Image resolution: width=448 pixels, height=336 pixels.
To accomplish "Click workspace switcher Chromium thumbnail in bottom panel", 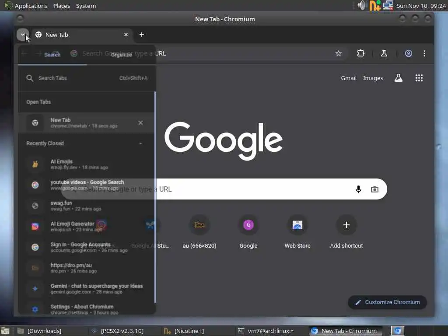I will (x=397, y=331).
